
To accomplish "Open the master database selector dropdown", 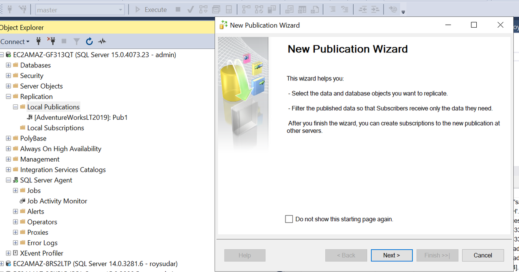I will [x=120, y=9].
